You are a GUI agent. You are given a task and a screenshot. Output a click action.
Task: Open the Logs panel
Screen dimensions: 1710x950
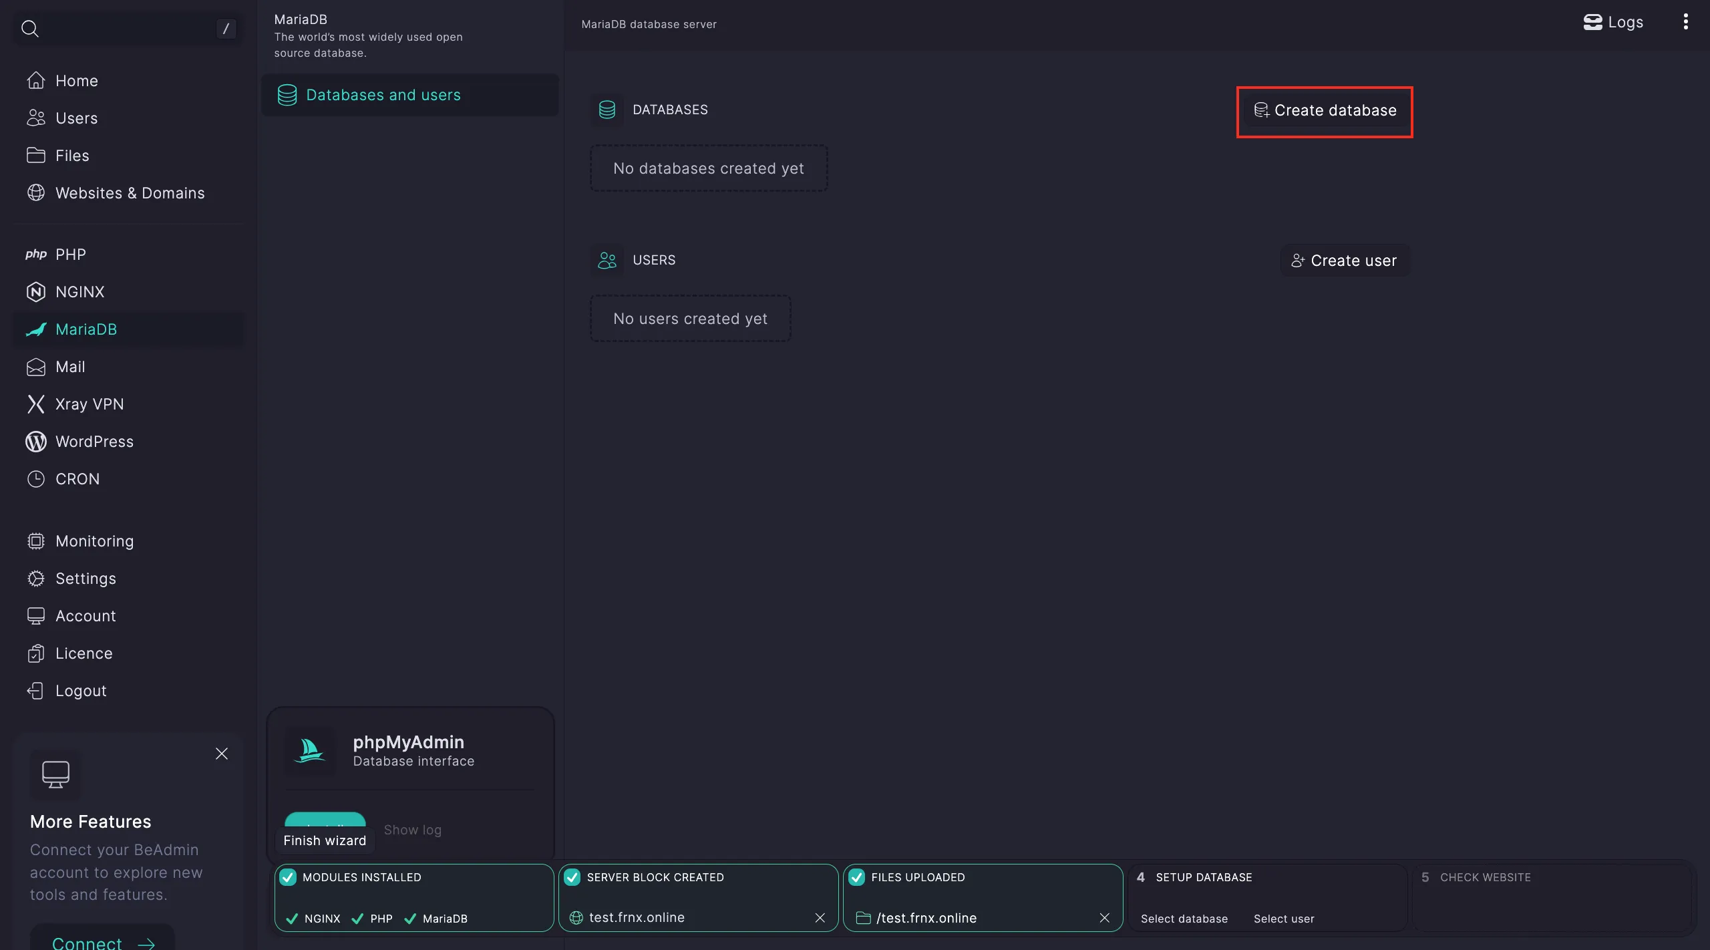click(x=1613, y=22)
